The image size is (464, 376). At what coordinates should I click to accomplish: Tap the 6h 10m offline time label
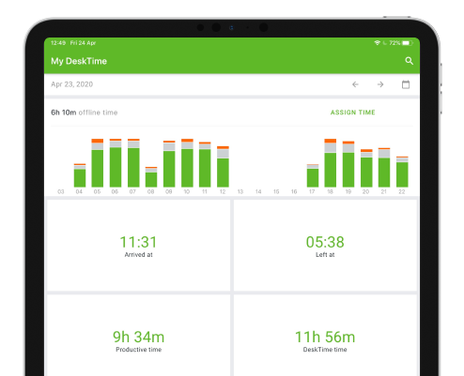(x=85, y=113)
